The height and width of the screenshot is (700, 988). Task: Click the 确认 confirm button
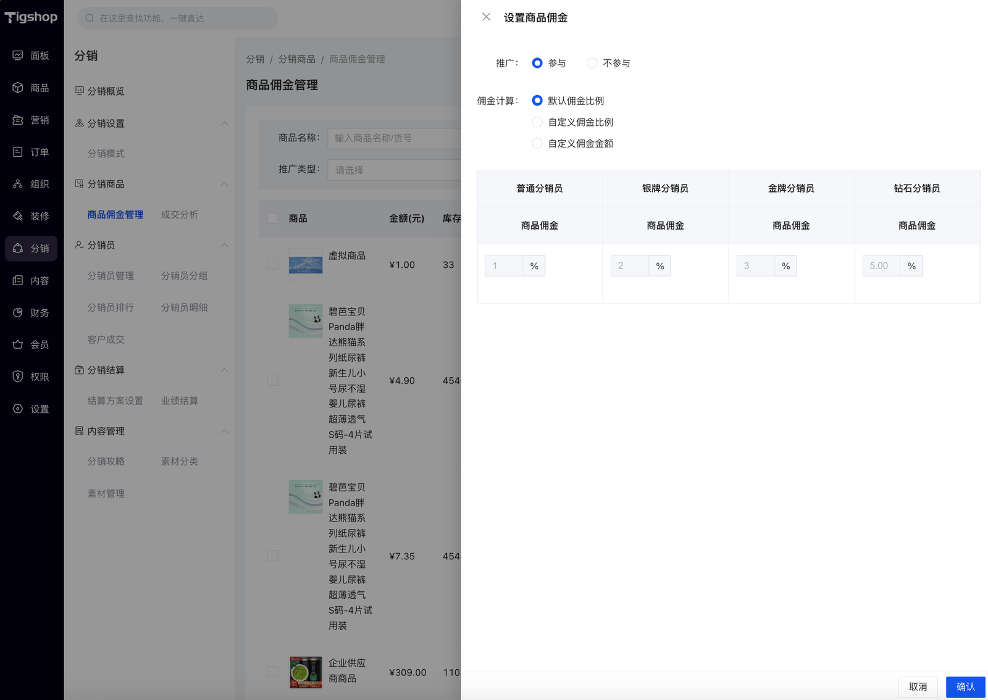965,686
